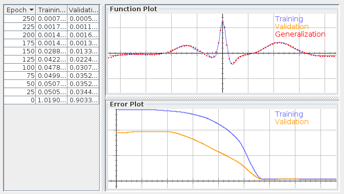Click the epoch 50 training value 0.0507
This screenshot has height=194, width=344.
coord(51,84)
